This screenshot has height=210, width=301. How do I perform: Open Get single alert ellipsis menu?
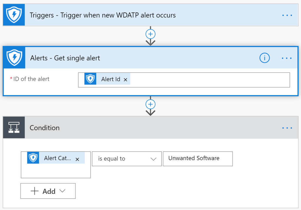tap(287, 58)
